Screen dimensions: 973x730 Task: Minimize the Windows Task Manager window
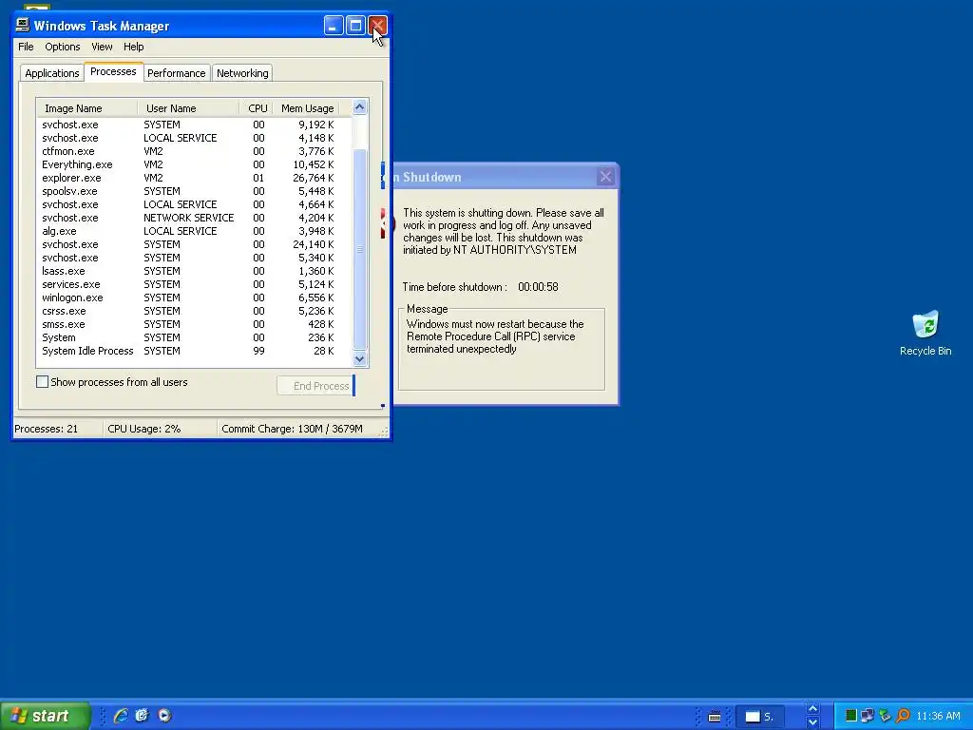[x=334, y=26]
